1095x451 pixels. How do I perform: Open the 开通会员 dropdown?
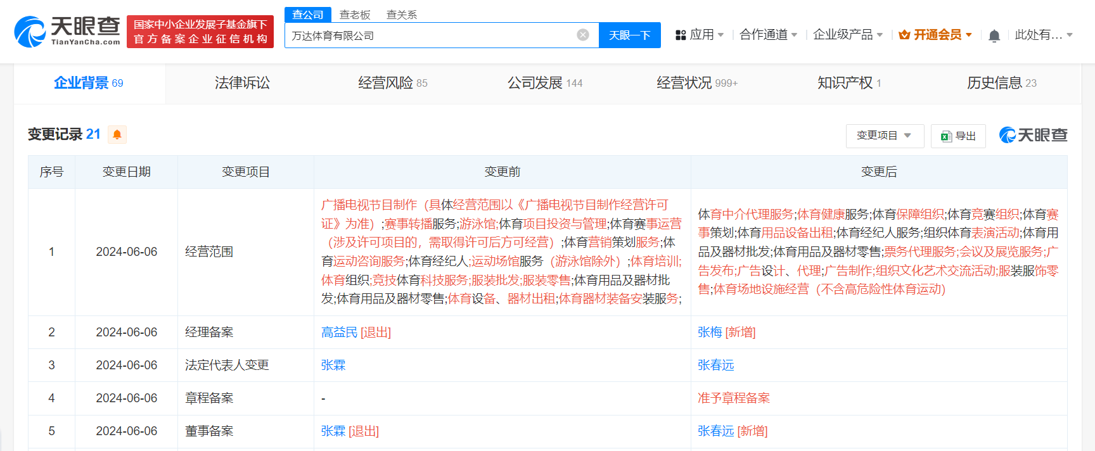tap(935, 35)
